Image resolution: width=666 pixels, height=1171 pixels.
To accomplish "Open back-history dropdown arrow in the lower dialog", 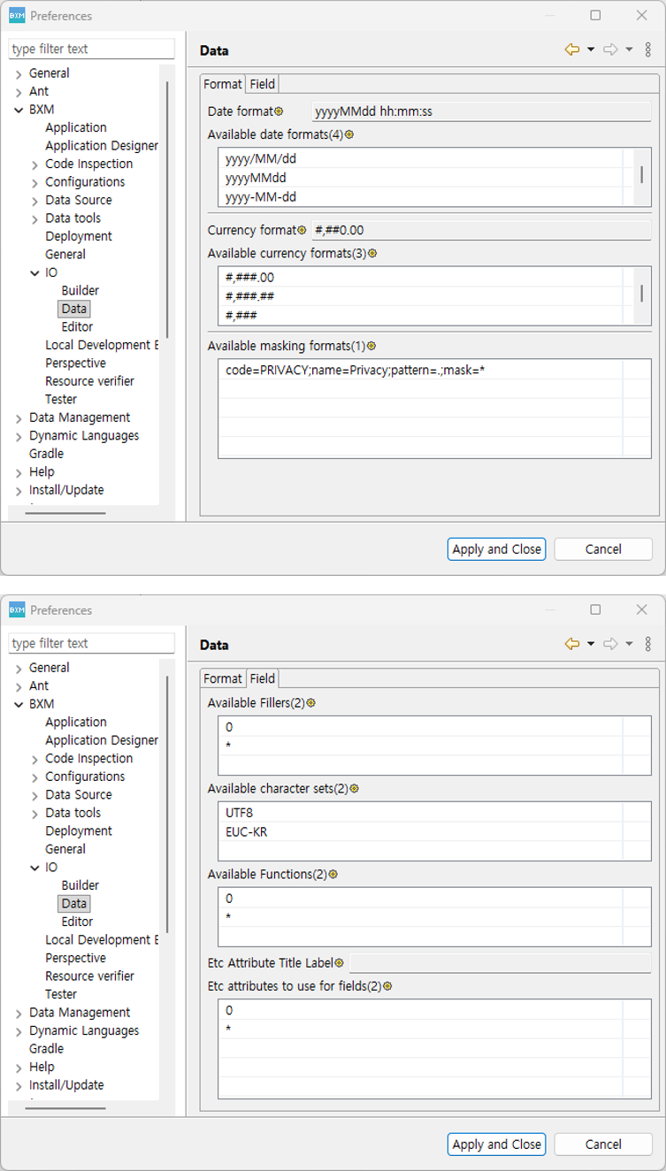I will click(591, 644).
